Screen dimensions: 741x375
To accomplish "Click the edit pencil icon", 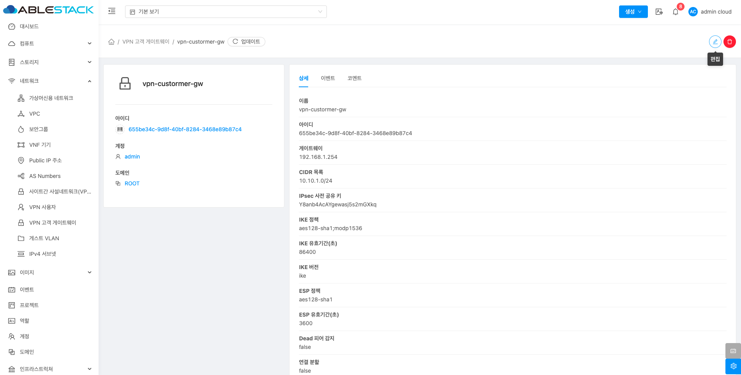I will click(x=715, y=42).
